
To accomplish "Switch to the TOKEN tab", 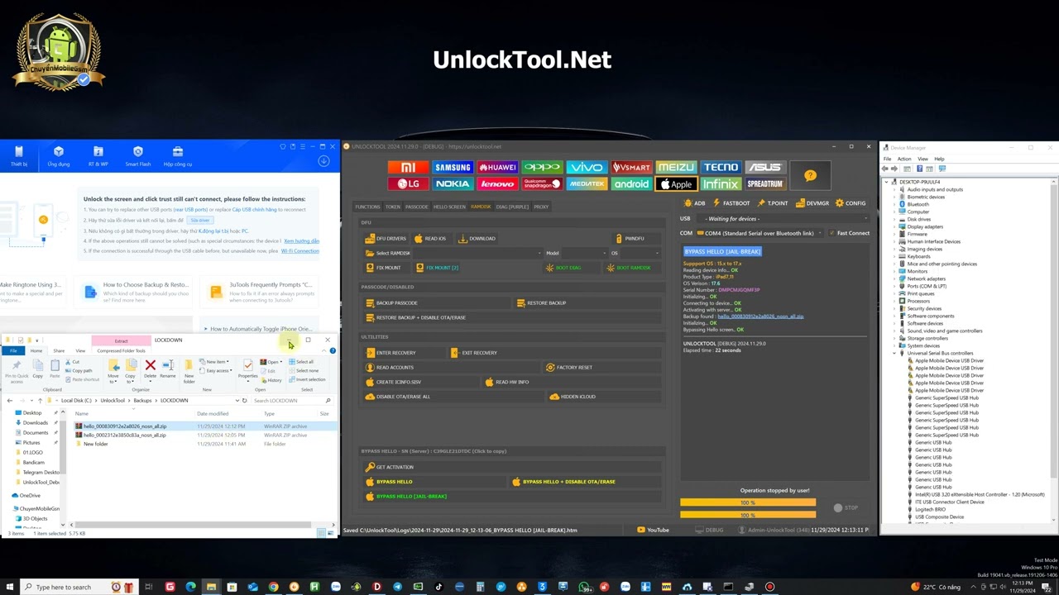I will point(393,207).
